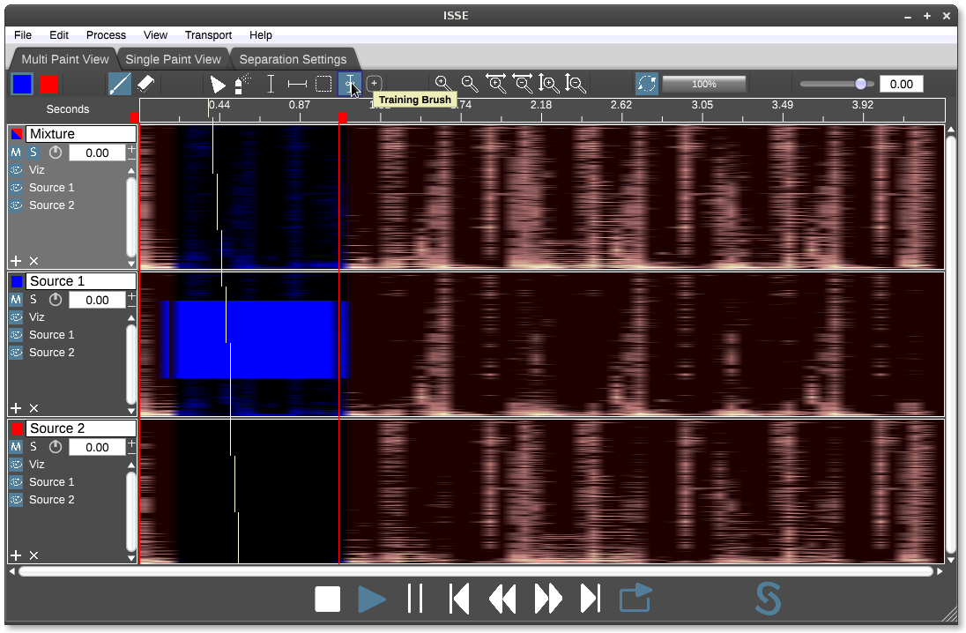
Task: Increase the Source 2 gain value
Action: (x=131, y=443)
